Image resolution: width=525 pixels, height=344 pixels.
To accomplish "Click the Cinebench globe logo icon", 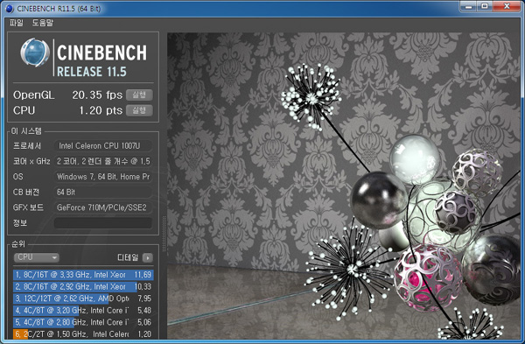I will (x=35, y=53).
